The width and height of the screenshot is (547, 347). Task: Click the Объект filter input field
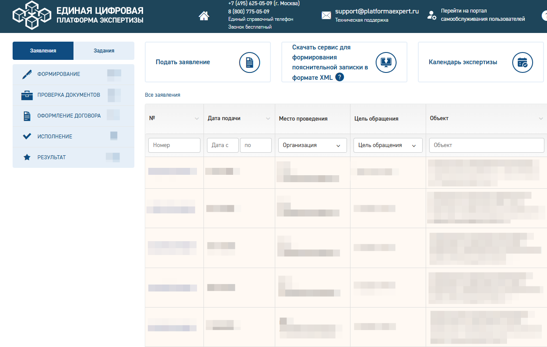click(x=486, y=145)
